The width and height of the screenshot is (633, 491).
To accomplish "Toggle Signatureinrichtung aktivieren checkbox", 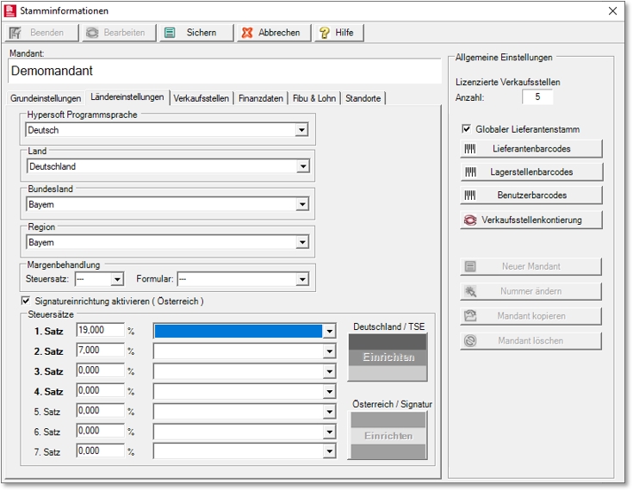I will click(x=26, y=301).
